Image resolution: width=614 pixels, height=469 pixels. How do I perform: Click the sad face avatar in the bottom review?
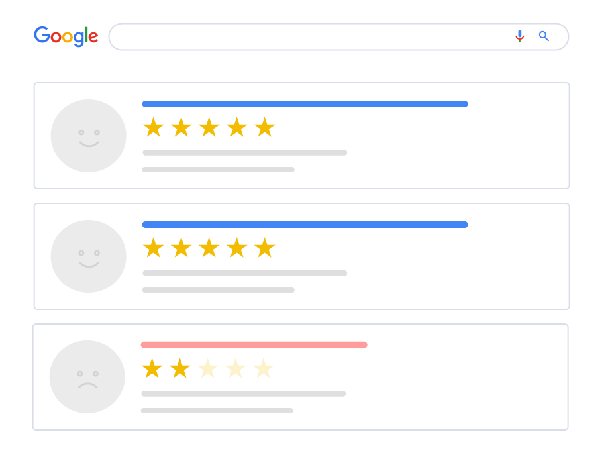[x=87, y=377]
